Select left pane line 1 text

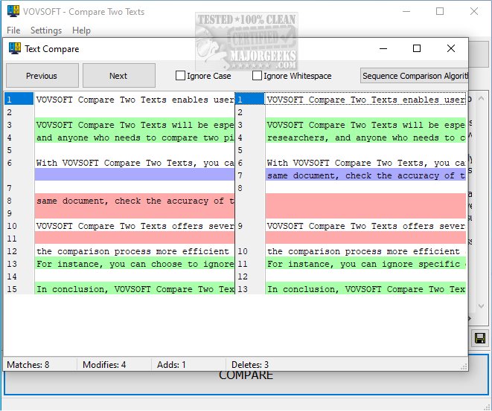coord(135,100)
